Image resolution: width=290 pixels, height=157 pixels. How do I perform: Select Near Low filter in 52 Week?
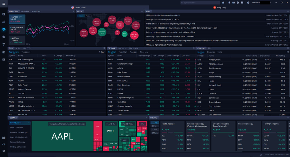[x=144, y=52]
